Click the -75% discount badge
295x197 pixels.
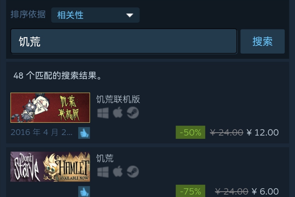(x=190, y=191)
